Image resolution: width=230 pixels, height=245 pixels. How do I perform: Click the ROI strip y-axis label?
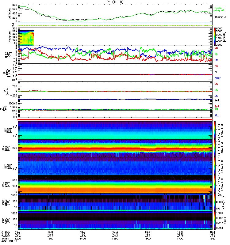(13, 25)
